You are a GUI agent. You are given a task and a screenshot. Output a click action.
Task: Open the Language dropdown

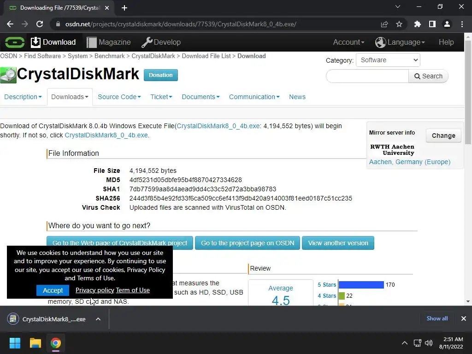(400, 42)
